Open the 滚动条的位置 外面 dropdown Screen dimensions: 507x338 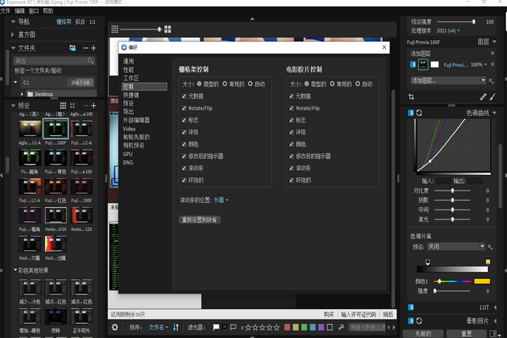pos(221,200)
